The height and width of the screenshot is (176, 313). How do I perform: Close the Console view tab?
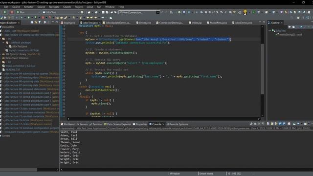pos(163,124)
